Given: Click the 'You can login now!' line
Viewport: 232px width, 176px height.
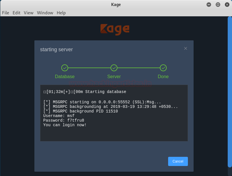Looking at the screenshot, I should point(65,125).
